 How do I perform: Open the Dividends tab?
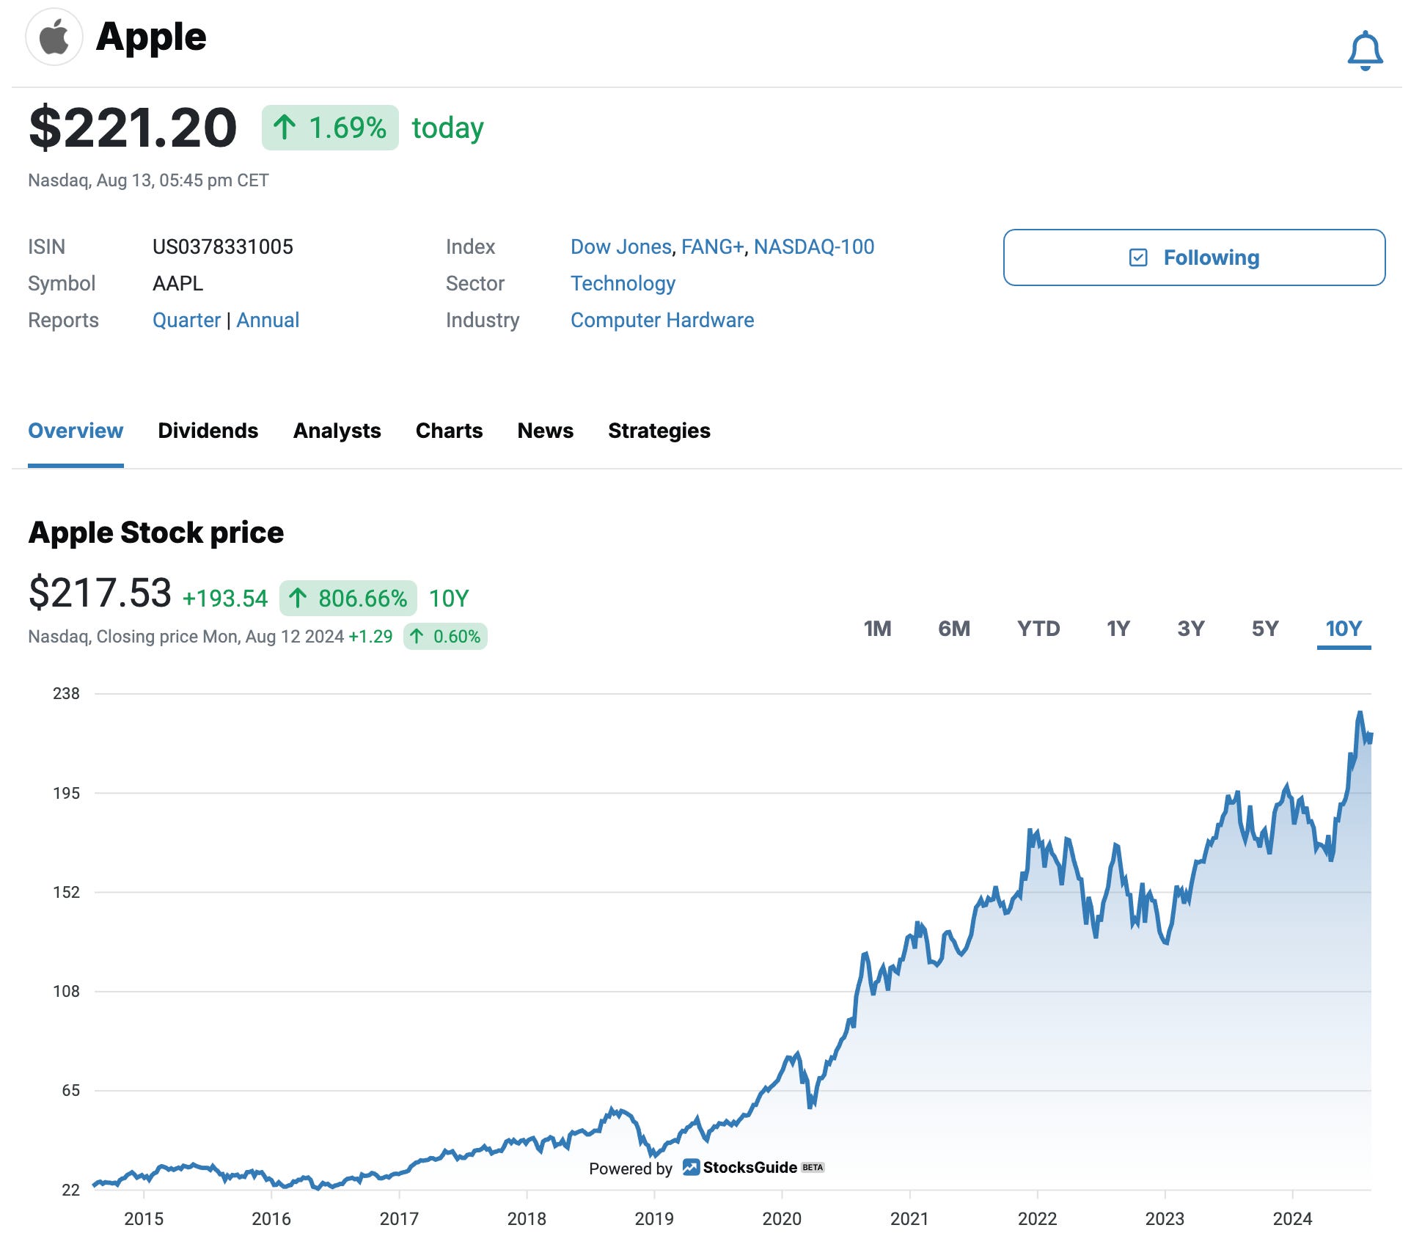pos(208,431)
